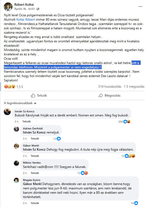This screenshot has width=148, height=207.
Task: Open Magda Gyürü's profile name
Action: [32, 180]
